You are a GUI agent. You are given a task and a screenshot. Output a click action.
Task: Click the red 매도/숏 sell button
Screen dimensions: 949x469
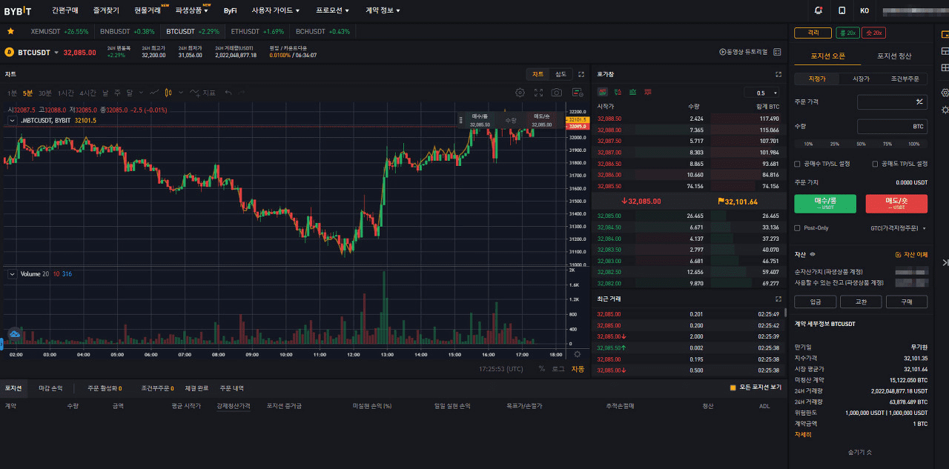point(896,204)
